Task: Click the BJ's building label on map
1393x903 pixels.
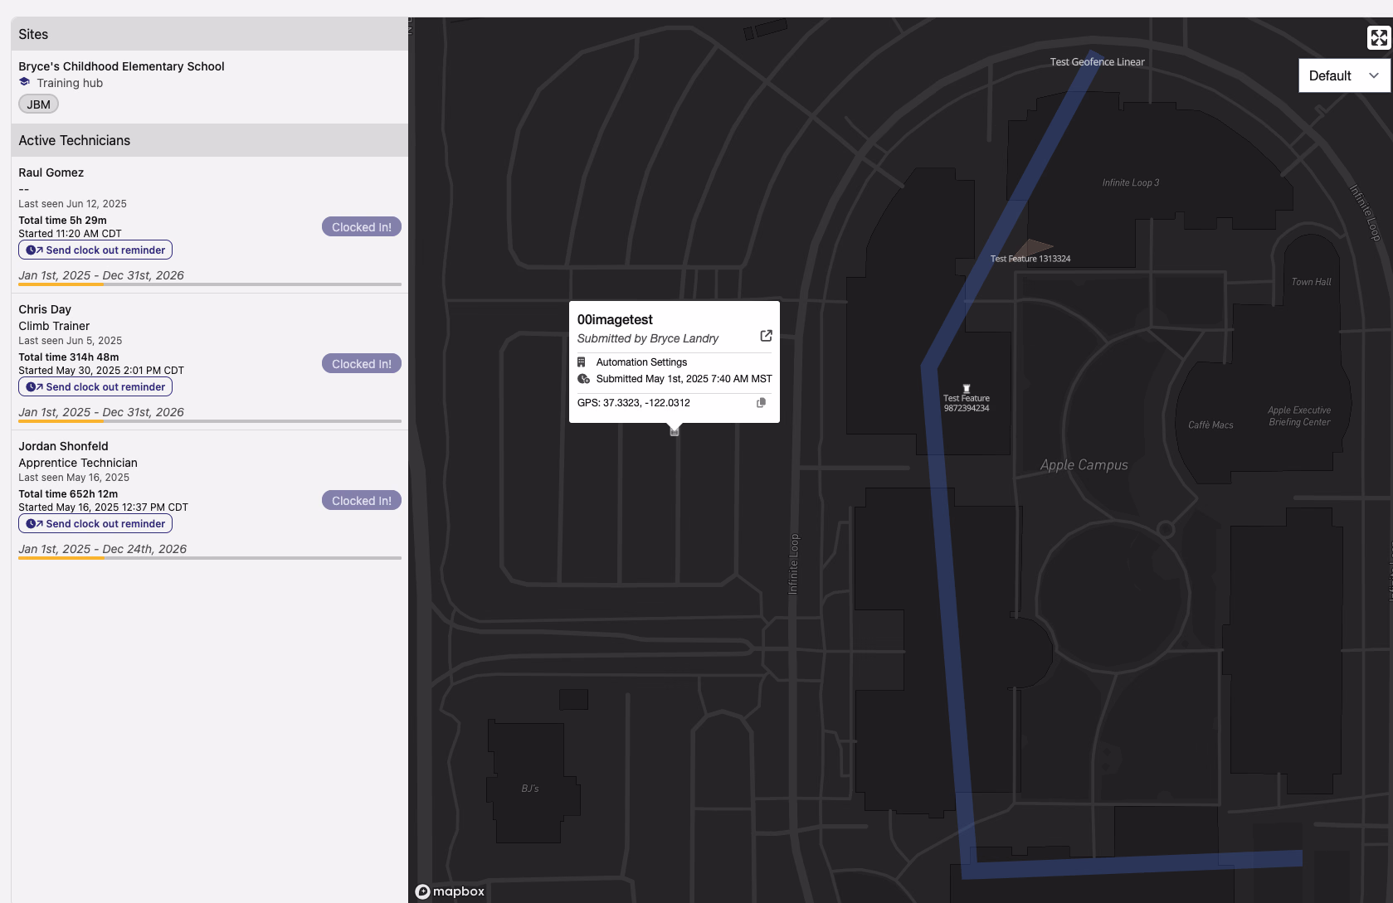Action: click(530, 789)
